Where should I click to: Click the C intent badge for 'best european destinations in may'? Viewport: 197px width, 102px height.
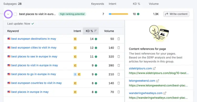pyautogui.click(x=75, y=39)
